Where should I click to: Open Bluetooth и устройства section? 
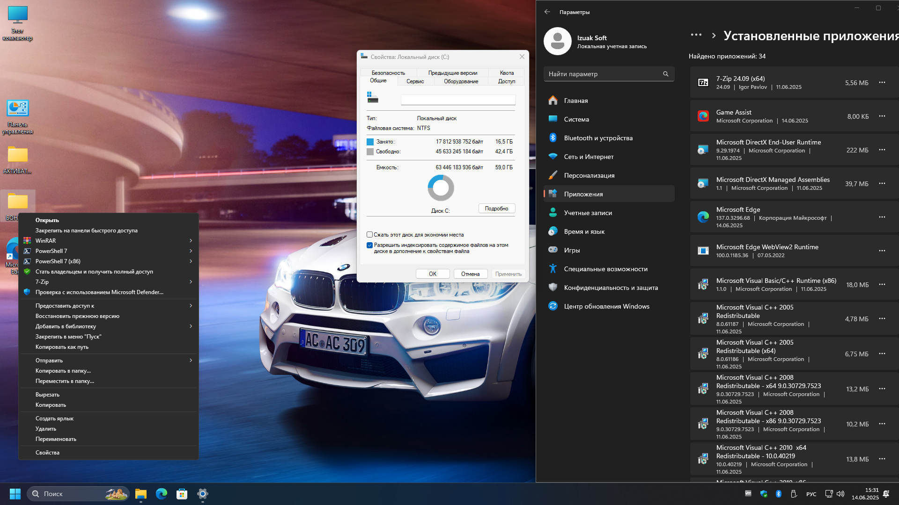609,138
